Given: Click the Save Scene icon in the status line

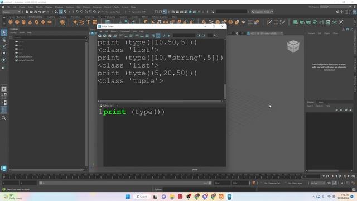Looking at the screenshot, I should point(35,12).
